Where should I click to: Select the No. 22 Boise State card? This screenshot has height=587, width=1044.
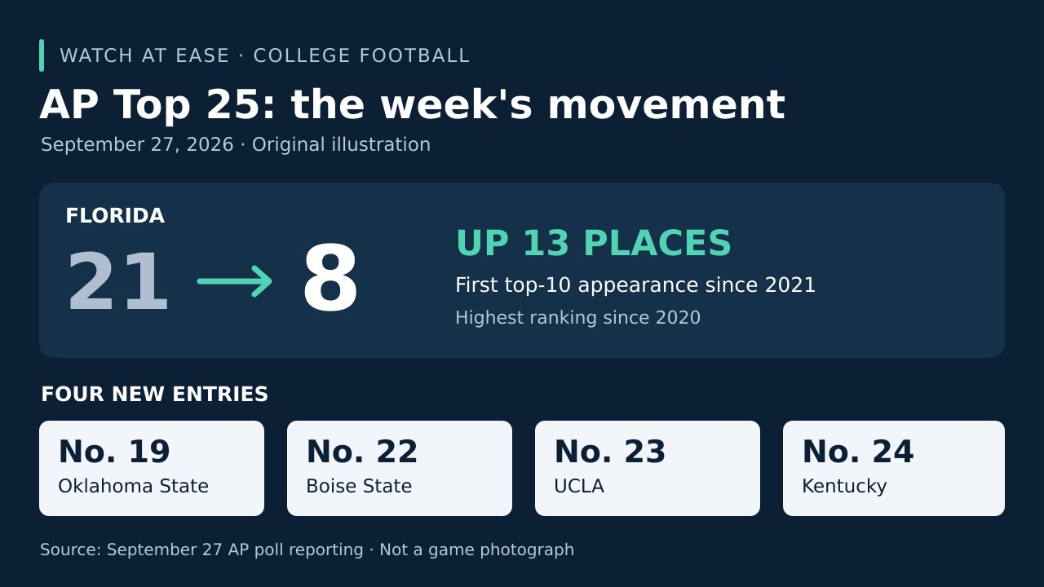pyautogui.click(x=400, y=468)
